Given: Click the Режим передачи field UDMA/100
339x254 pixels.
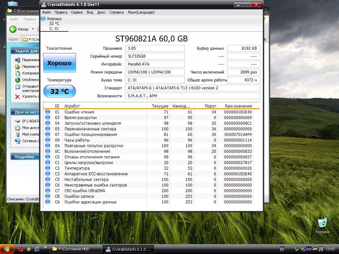Looking at the screenshot, I should tap(155, 72).
